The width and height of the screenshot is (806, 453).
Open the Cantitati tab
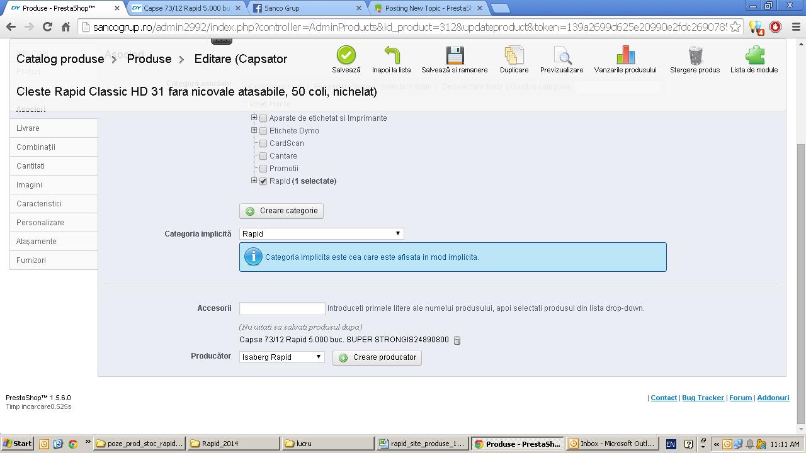point(54,166)
